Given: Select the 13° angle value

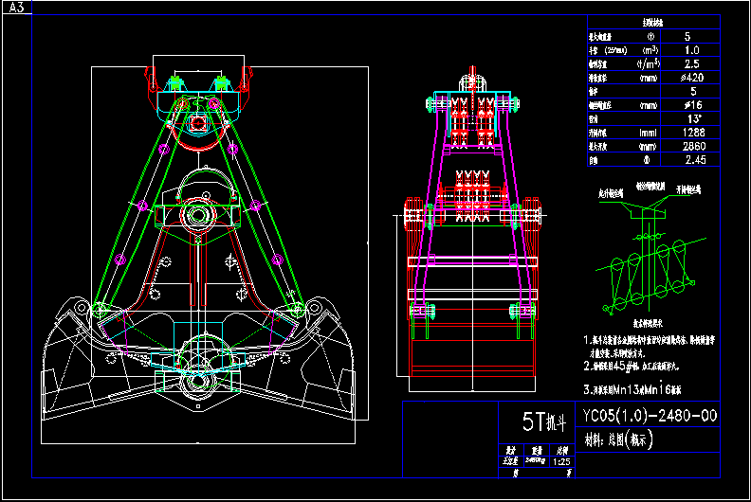Looking at the screenshot, I should pyautogui.click(x=694, y=118).
